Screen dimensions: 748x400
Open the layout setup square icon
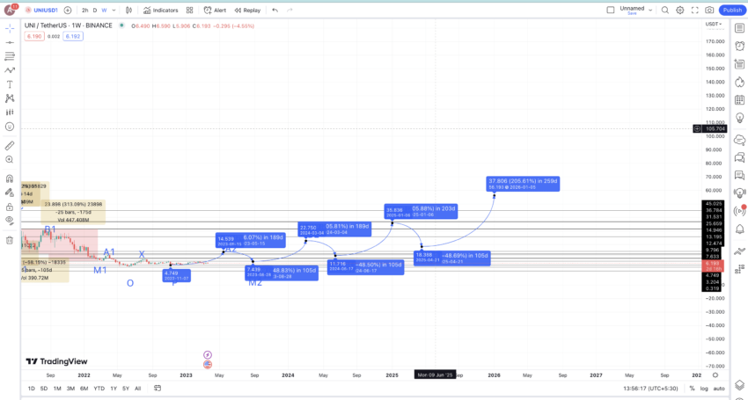(610, 10)
